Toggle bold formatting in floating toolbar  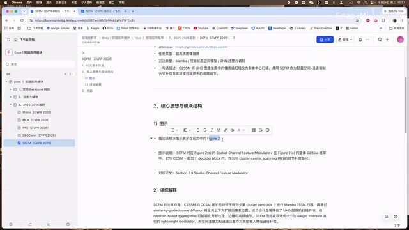tap(198, 130)
